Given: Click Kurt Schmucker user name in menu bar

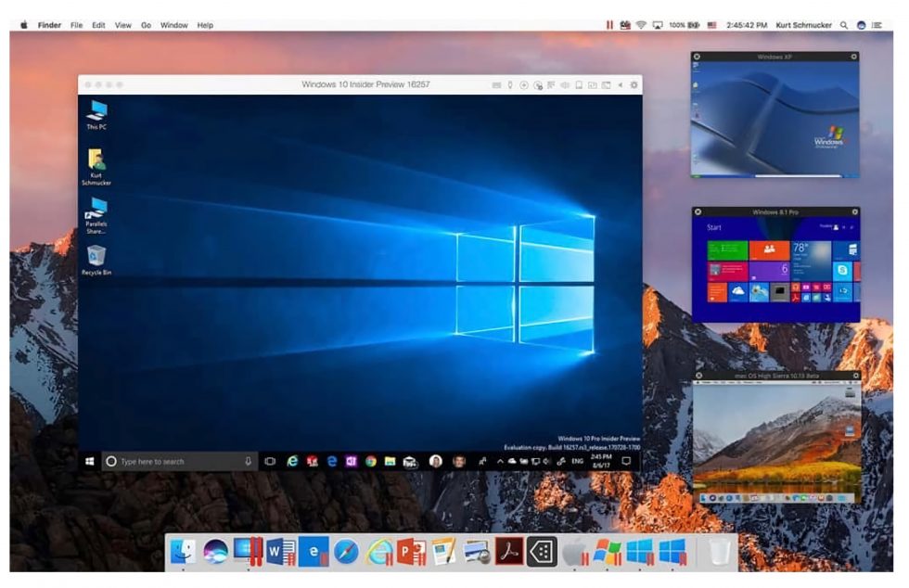Looking at the screenshot, I should [x=803, y=25].
